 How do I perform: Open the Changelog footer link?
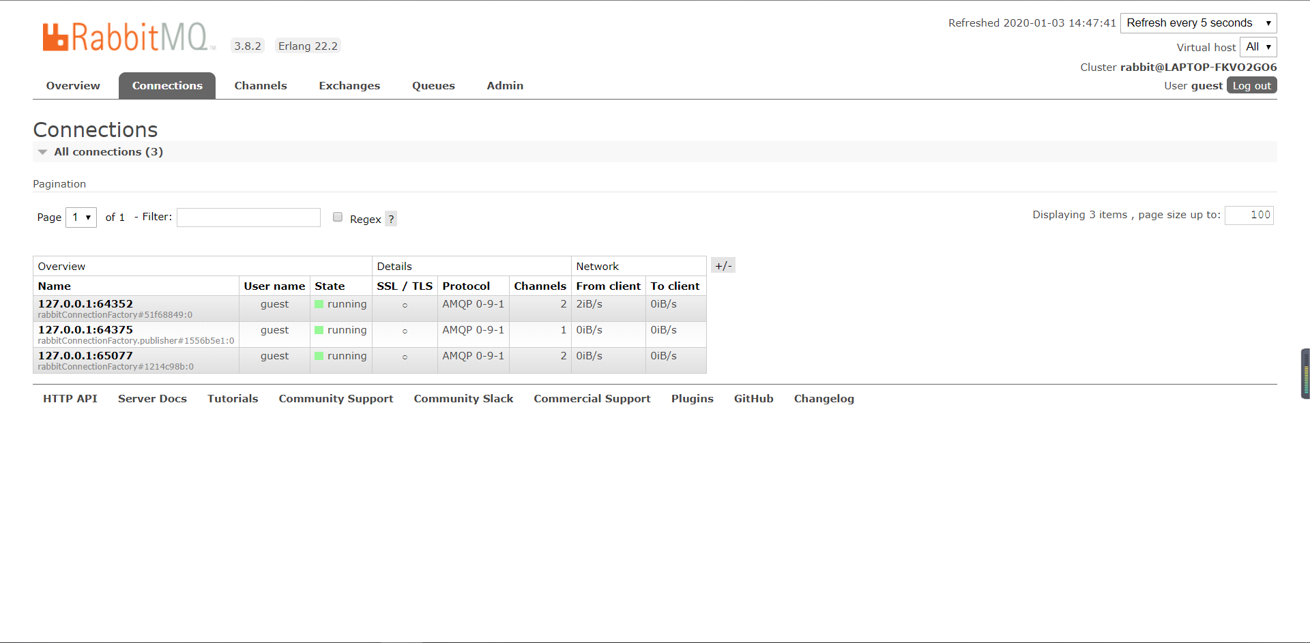[x=824, y=399]
